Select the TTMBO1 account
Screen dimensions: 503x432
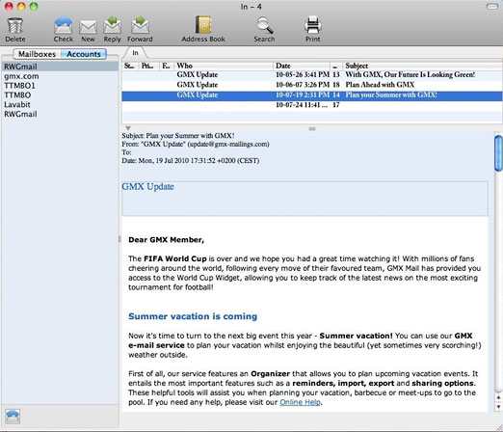[x=60, y=86]
